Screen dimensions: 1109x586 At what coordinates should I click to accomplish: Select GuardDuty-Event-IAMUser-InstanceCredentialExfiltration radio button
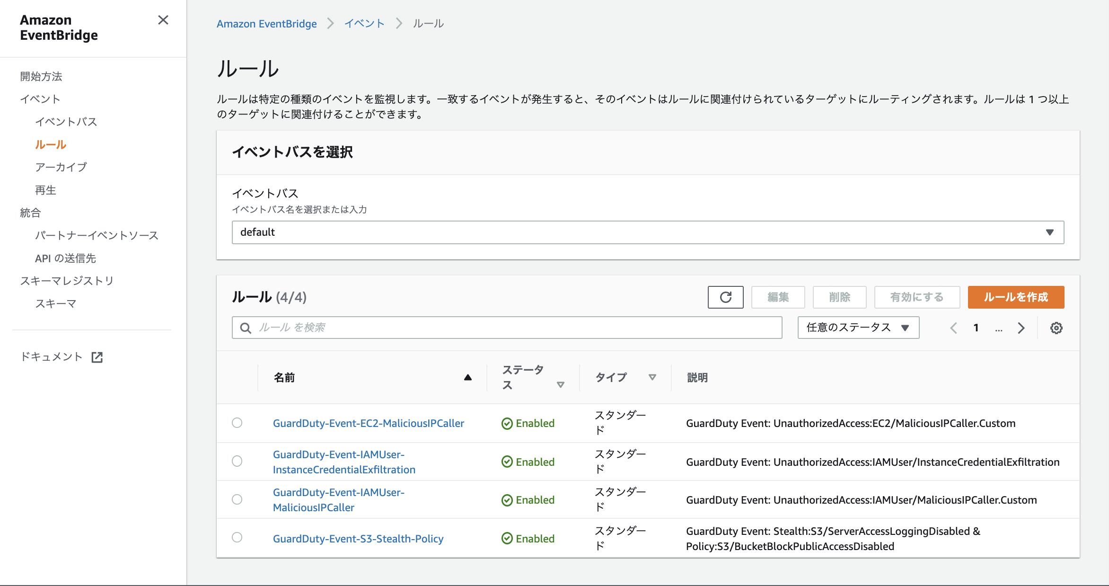click(237, 461)
